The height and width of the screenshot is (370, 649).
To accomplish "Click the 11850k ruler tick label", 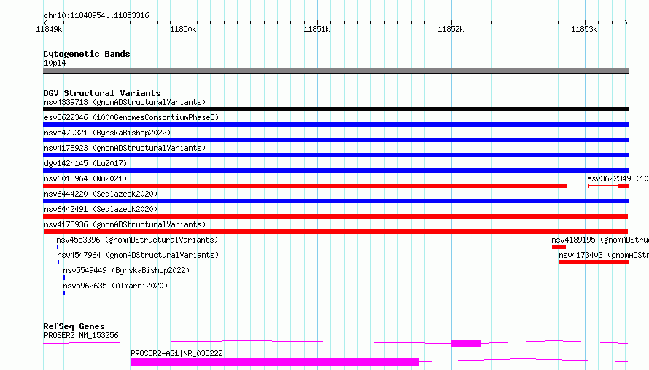I will tap(183, 29).
